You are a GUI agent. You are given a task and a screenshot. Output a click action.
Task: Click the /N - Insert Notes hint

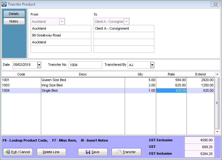tap(94, 140)
